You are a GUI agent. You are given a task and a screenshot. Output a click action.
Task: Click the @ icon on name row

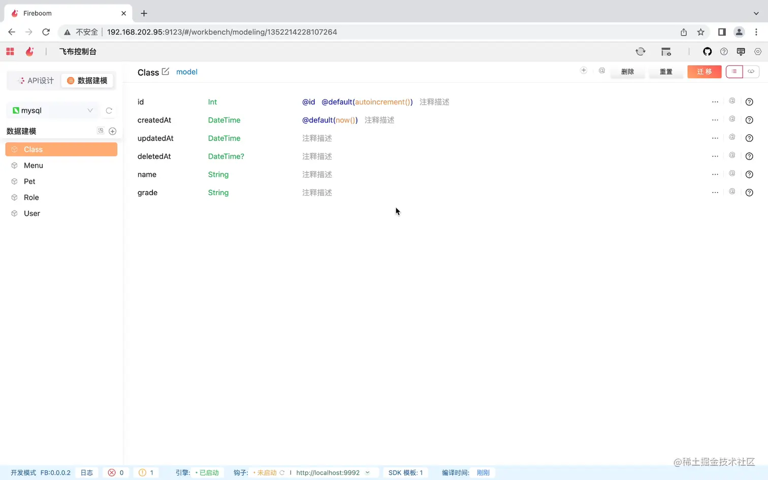pyautogui.click(x=732, y=173)
